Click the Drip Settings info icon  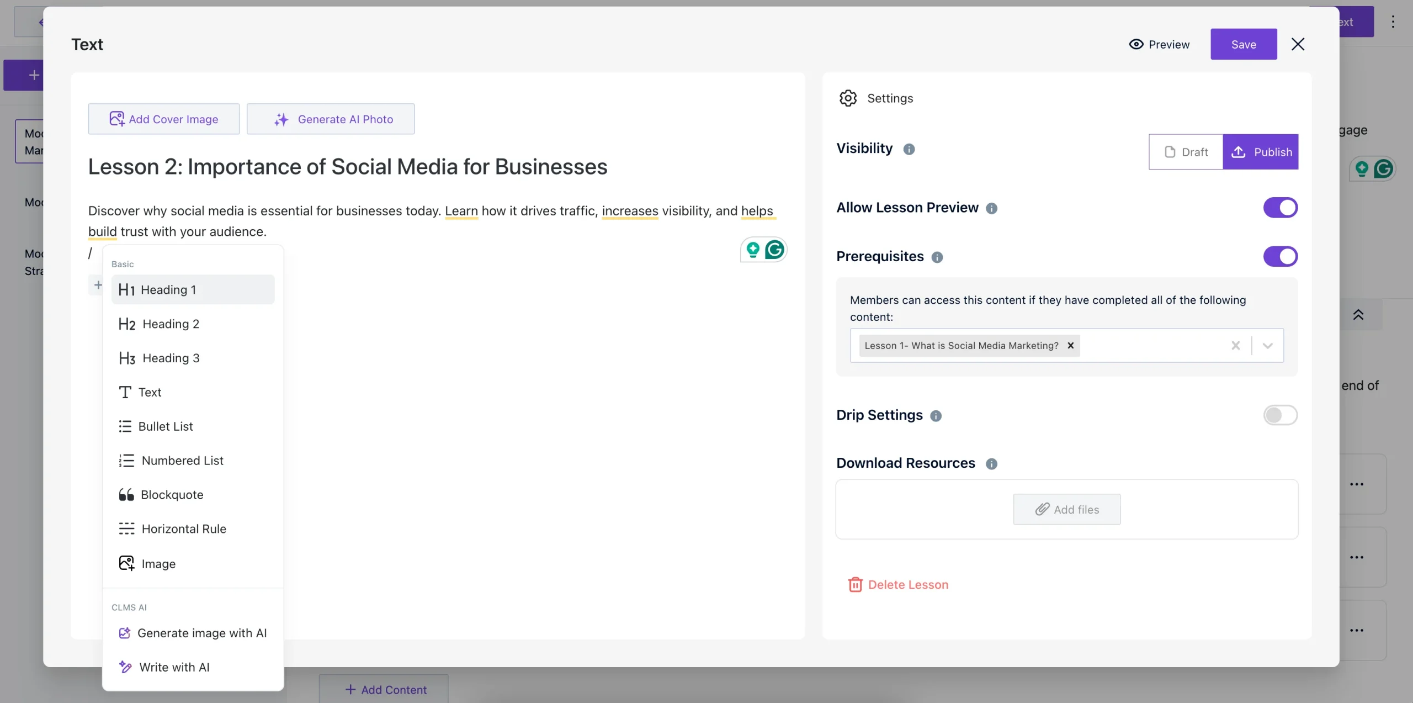click(x=936, y=416)
